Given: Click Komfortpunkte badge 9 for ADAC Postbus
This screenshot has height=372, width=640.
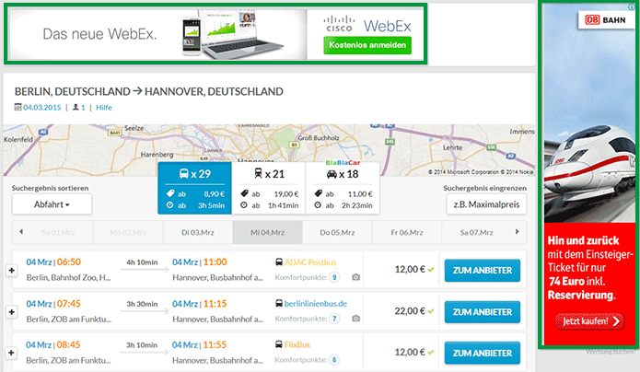Looking at the screenshot, I should click(334, 277).
